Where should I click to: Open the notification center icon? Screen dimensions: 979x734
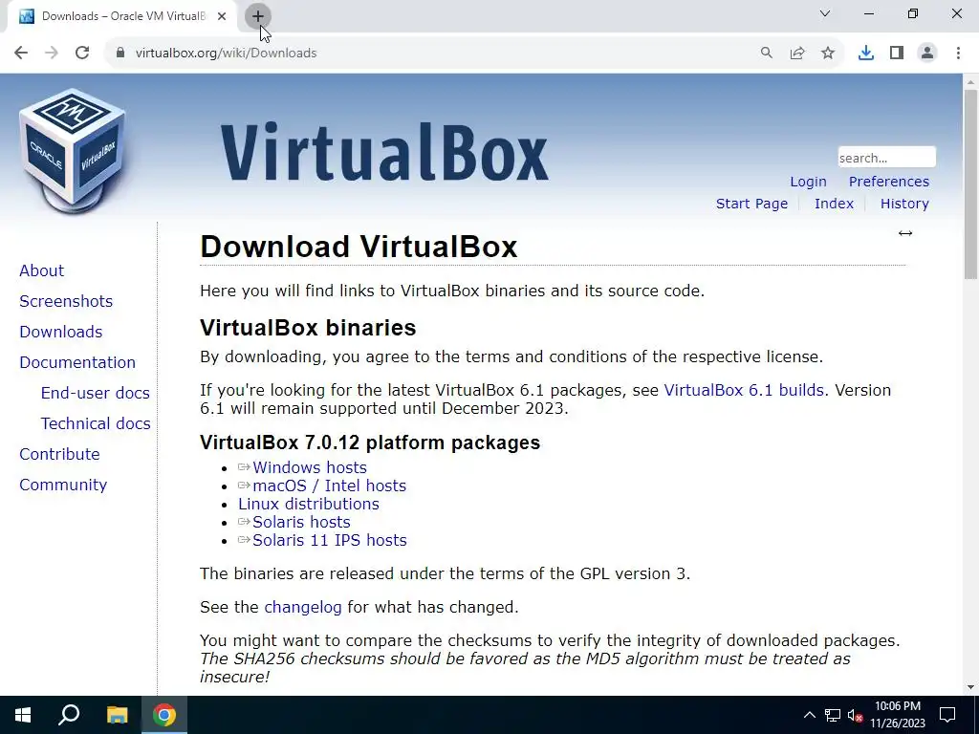click(947, 715)
